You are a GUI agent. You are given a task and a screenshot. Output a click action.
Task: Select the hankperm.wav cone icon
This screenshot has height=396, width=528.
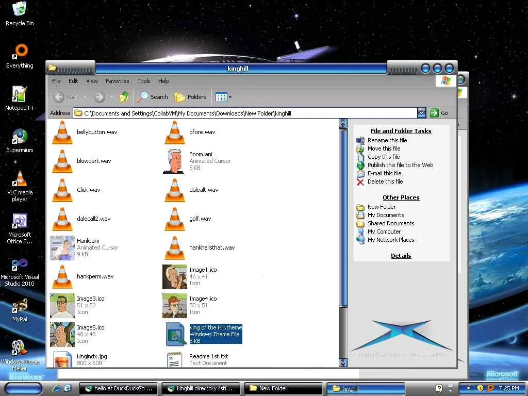click(x=62, y=277)
